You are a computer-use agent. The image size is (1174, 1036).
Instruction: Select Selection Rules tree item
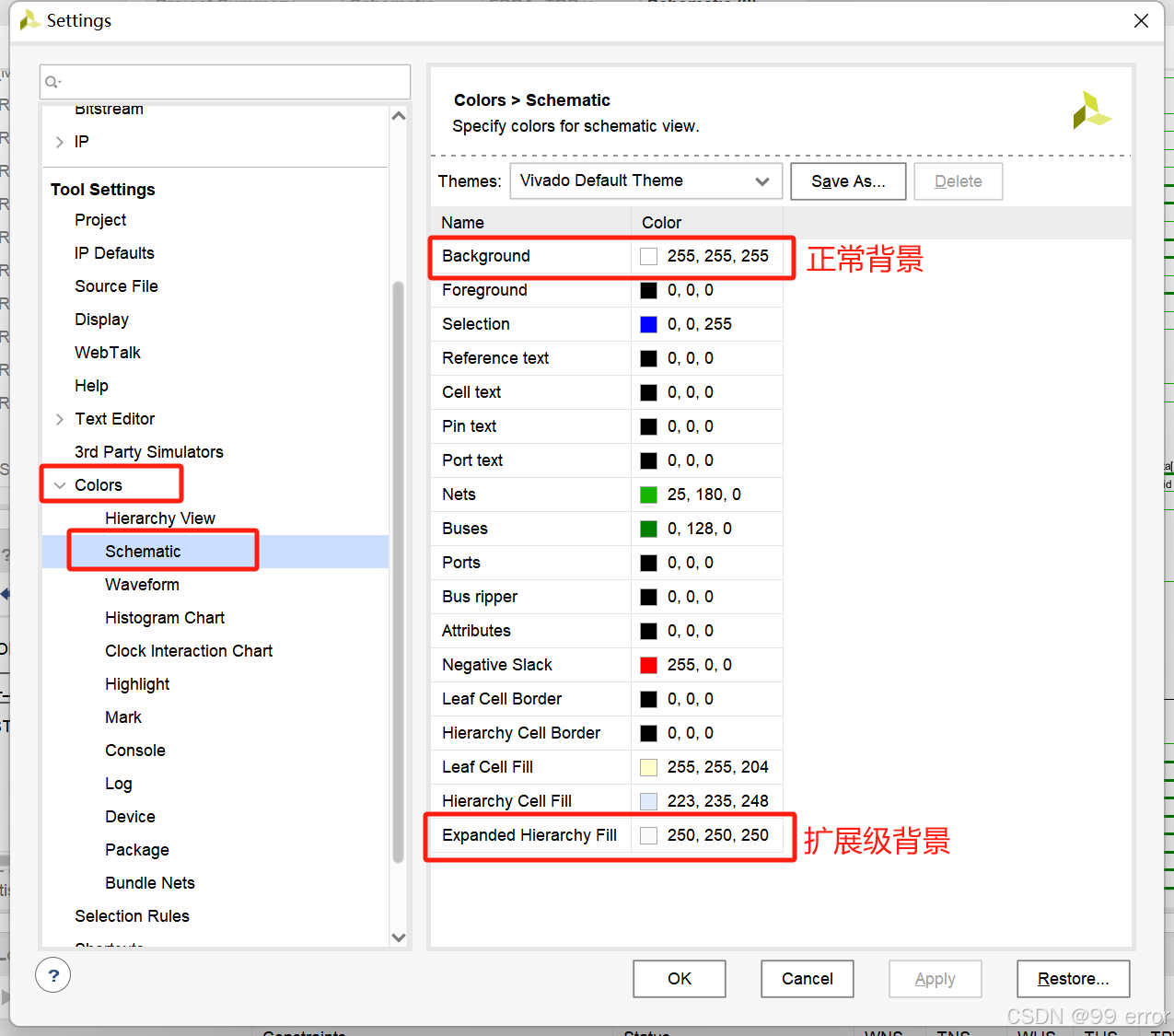pyautogui.click(x=132, y=916)
